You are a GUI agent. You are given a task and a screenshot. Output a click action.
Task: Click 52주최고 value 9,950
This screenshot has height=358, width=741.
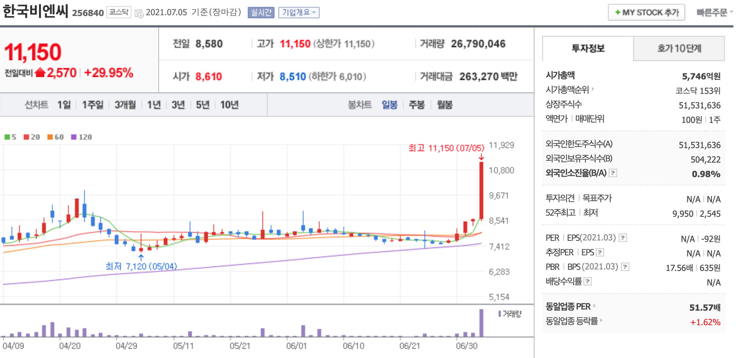pyautogui.click(x=683, y=214)
